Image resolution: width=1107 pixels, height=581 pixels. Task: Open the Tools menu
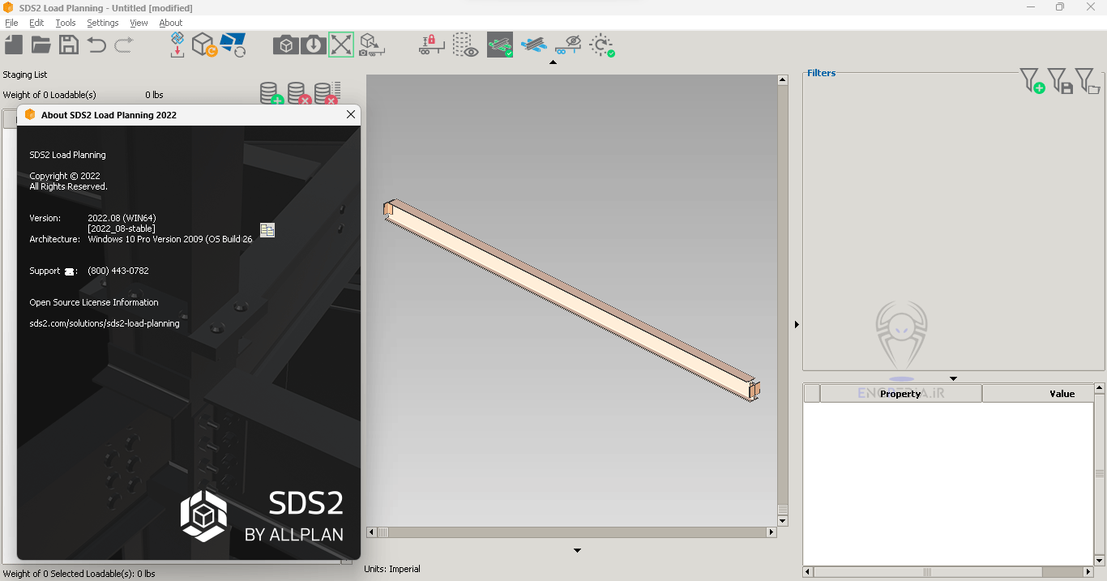pos(66,23)
